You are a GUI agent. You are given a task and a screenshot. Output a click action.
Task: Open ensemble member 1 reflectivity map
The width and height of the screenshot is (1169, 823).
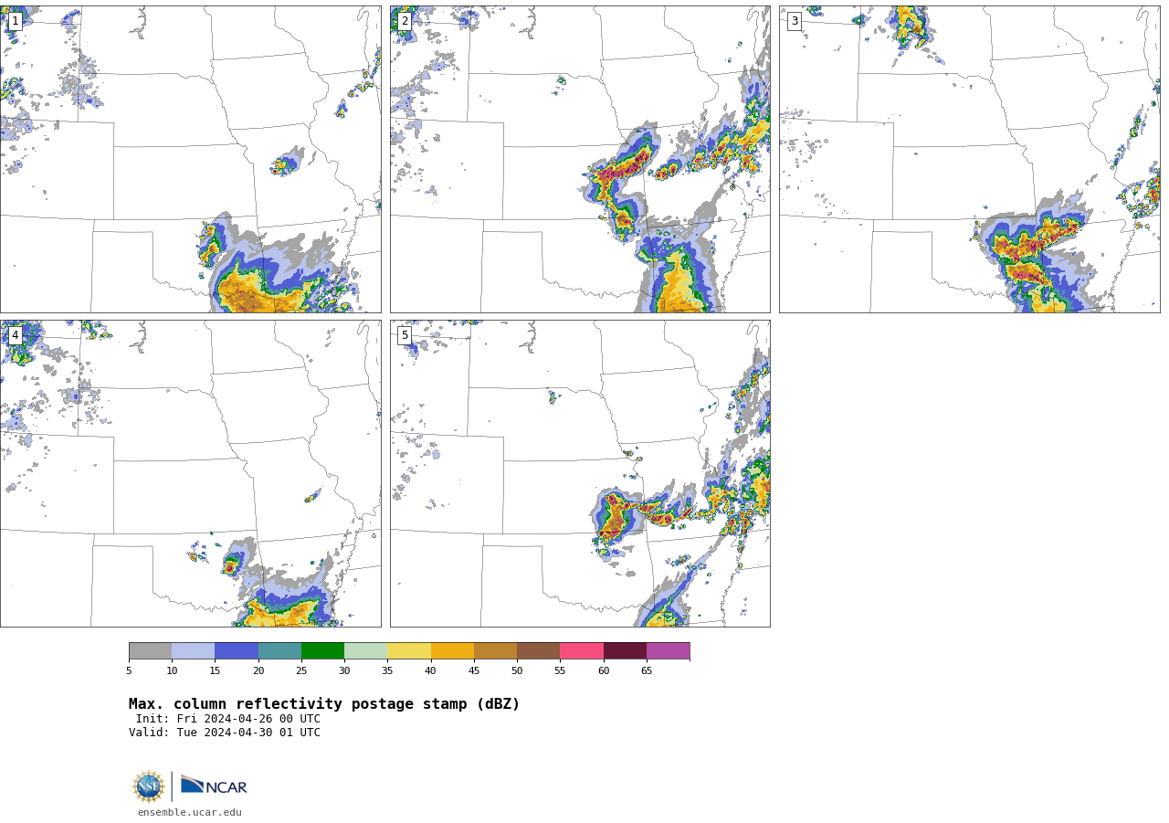pos(191,159)
